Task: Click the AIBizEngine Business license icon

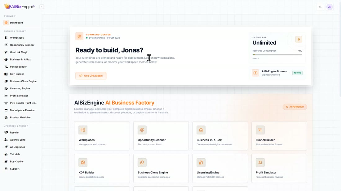Action: 255,73
